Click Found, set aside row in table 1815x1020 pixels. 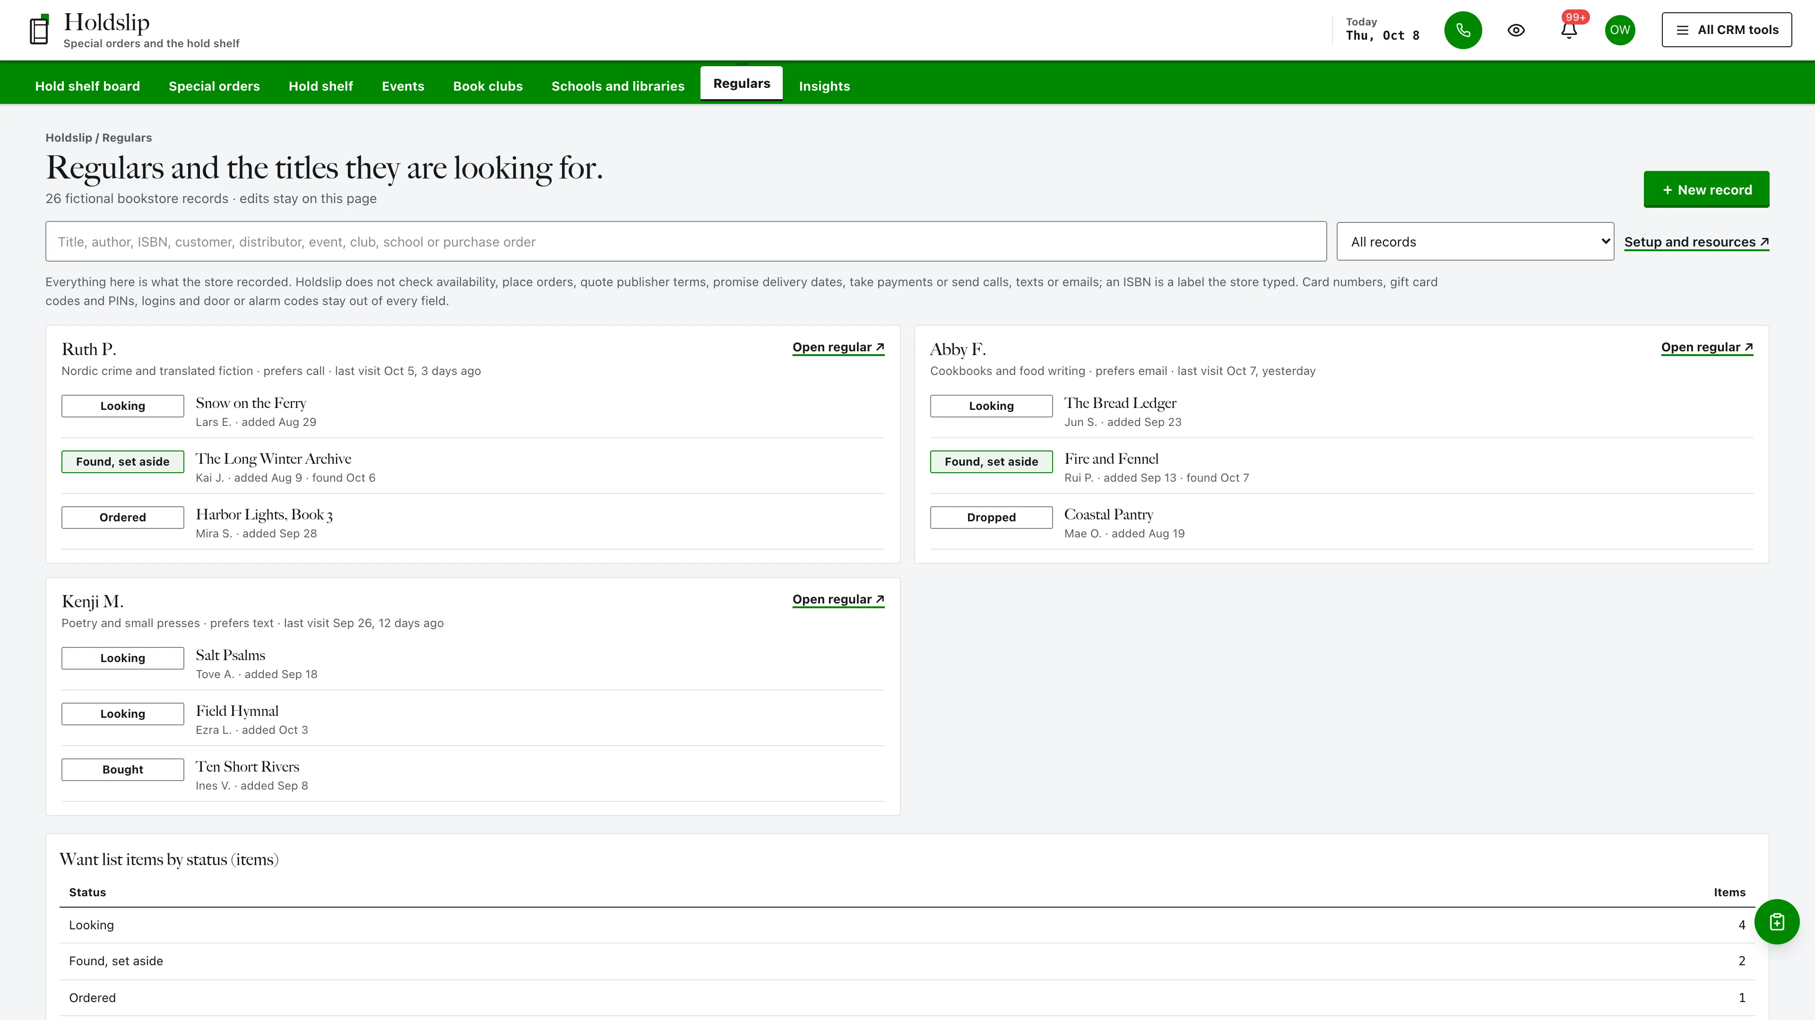click(907, 961)
